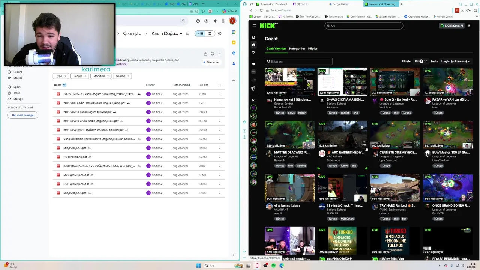Switch Drive to grid layout
The width and height of the screenshot is (480, 270).
(210, 33)
